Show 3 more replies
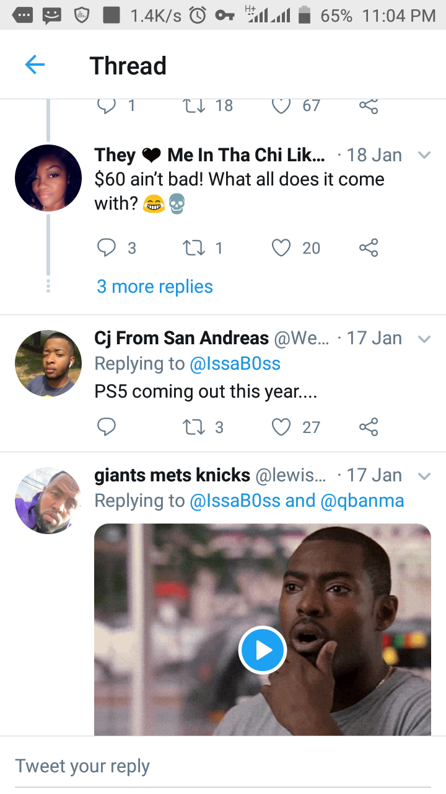The image size is (446, 794). click(155, 287)
